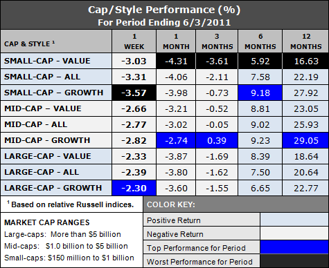Select the 'SMALL-CAP – GROWTH' row label
This screenshot has width=329, height=268.
[x=53, y=93]
